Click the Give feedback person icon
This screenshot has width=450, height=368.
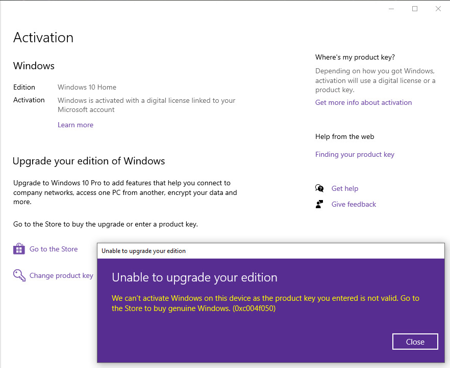pos(319,204)
